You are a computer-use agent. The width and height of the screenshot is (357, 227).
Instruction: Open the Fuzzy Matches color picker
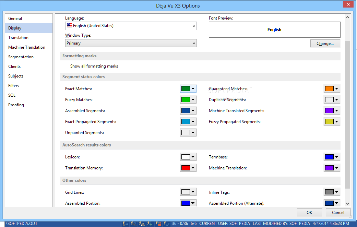pos(188,99)
